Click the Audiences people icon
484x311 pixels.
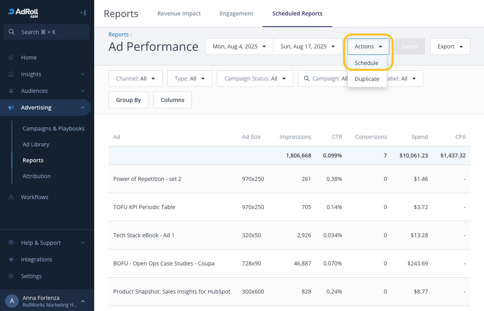(x=12, y=91)
